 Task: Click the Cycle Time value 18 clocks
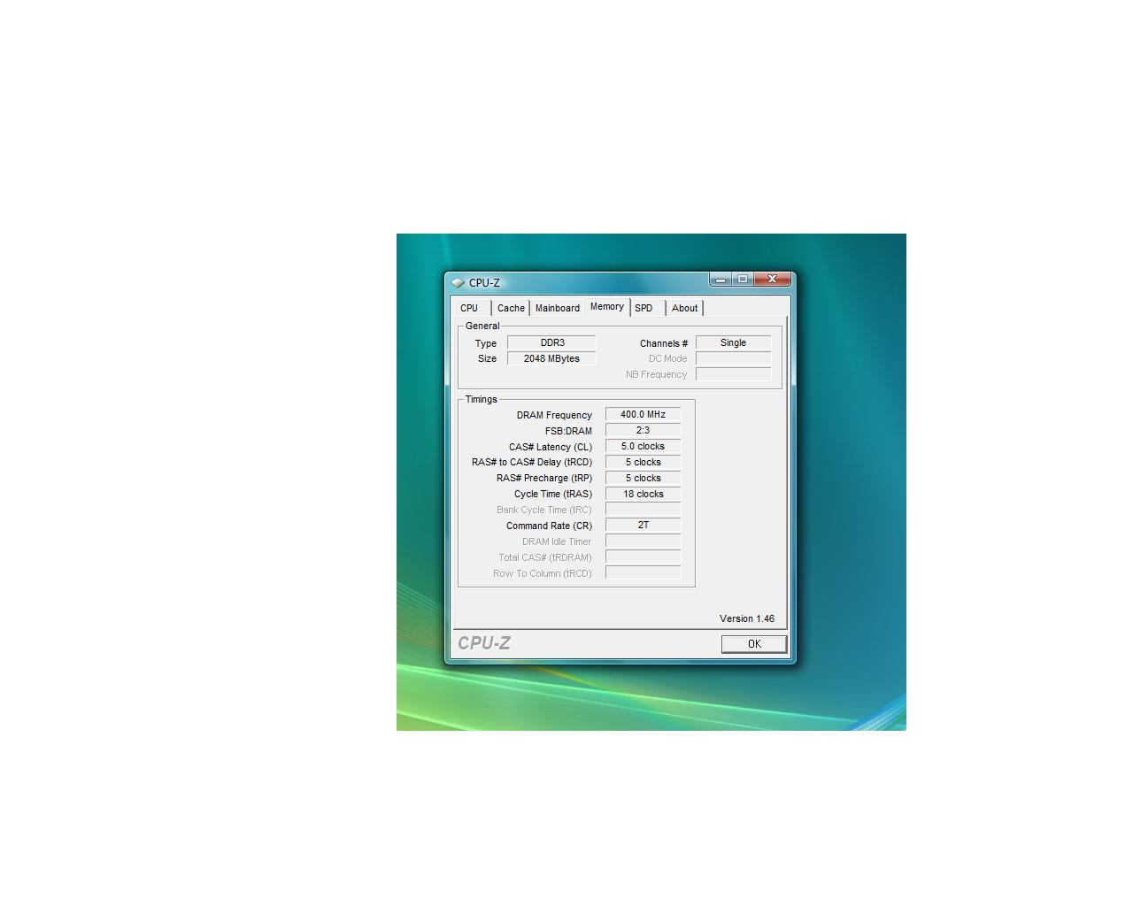point(643,494)
